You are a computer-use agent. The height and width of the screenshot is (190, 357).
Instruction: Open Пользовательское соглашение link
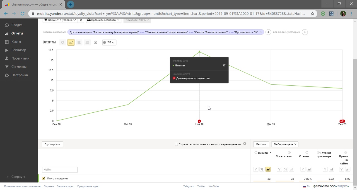click(22, 186)
